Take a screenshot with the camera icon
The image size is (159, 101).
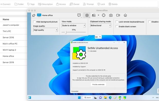[x=111, y=15]
